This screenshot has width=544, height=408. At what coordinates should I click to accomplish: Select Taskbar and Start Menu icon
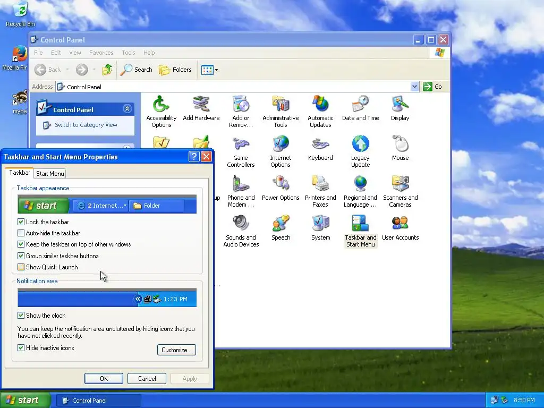[360, 232]
